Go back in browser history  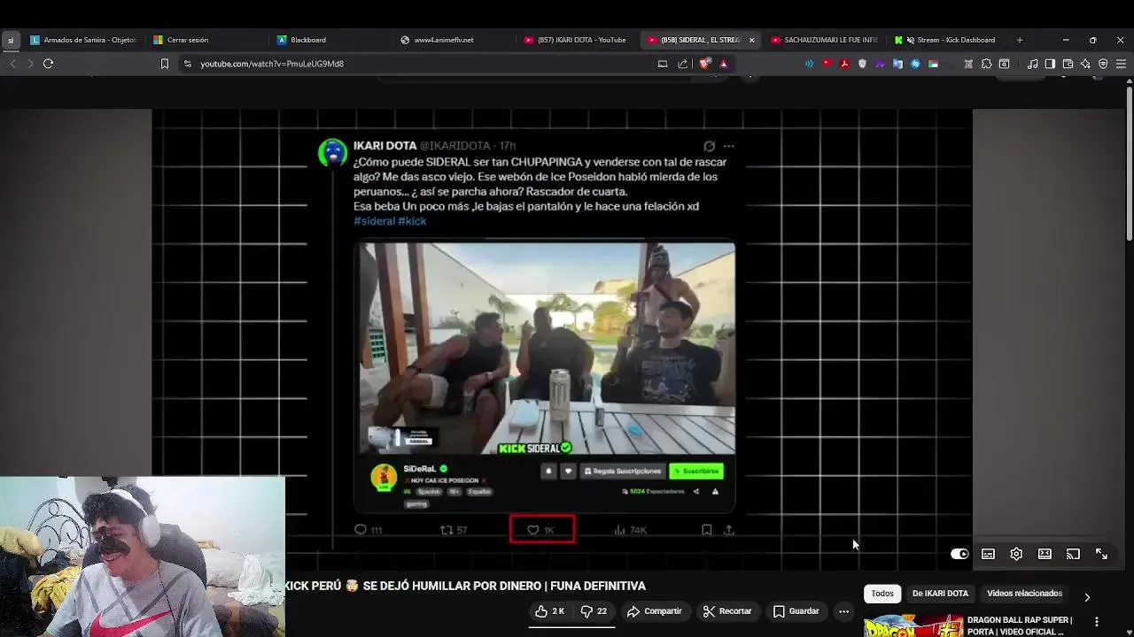click(x=12, y=64)
